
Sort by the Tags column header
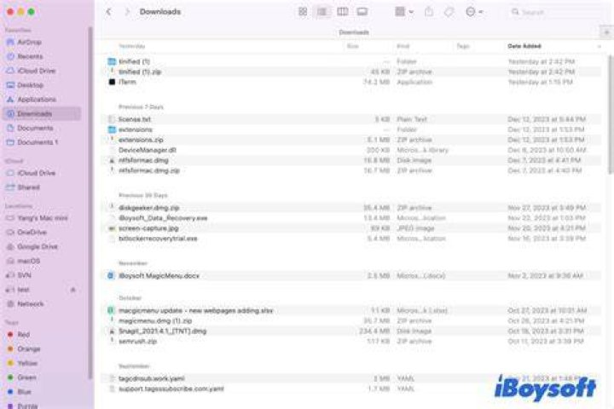click(x=463, y=46)
